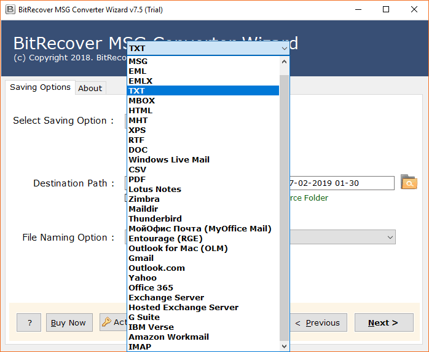Choose HTML from the saving options
Image resolution: width=429 pixels, height=352 pixels.
coord(203,111)
